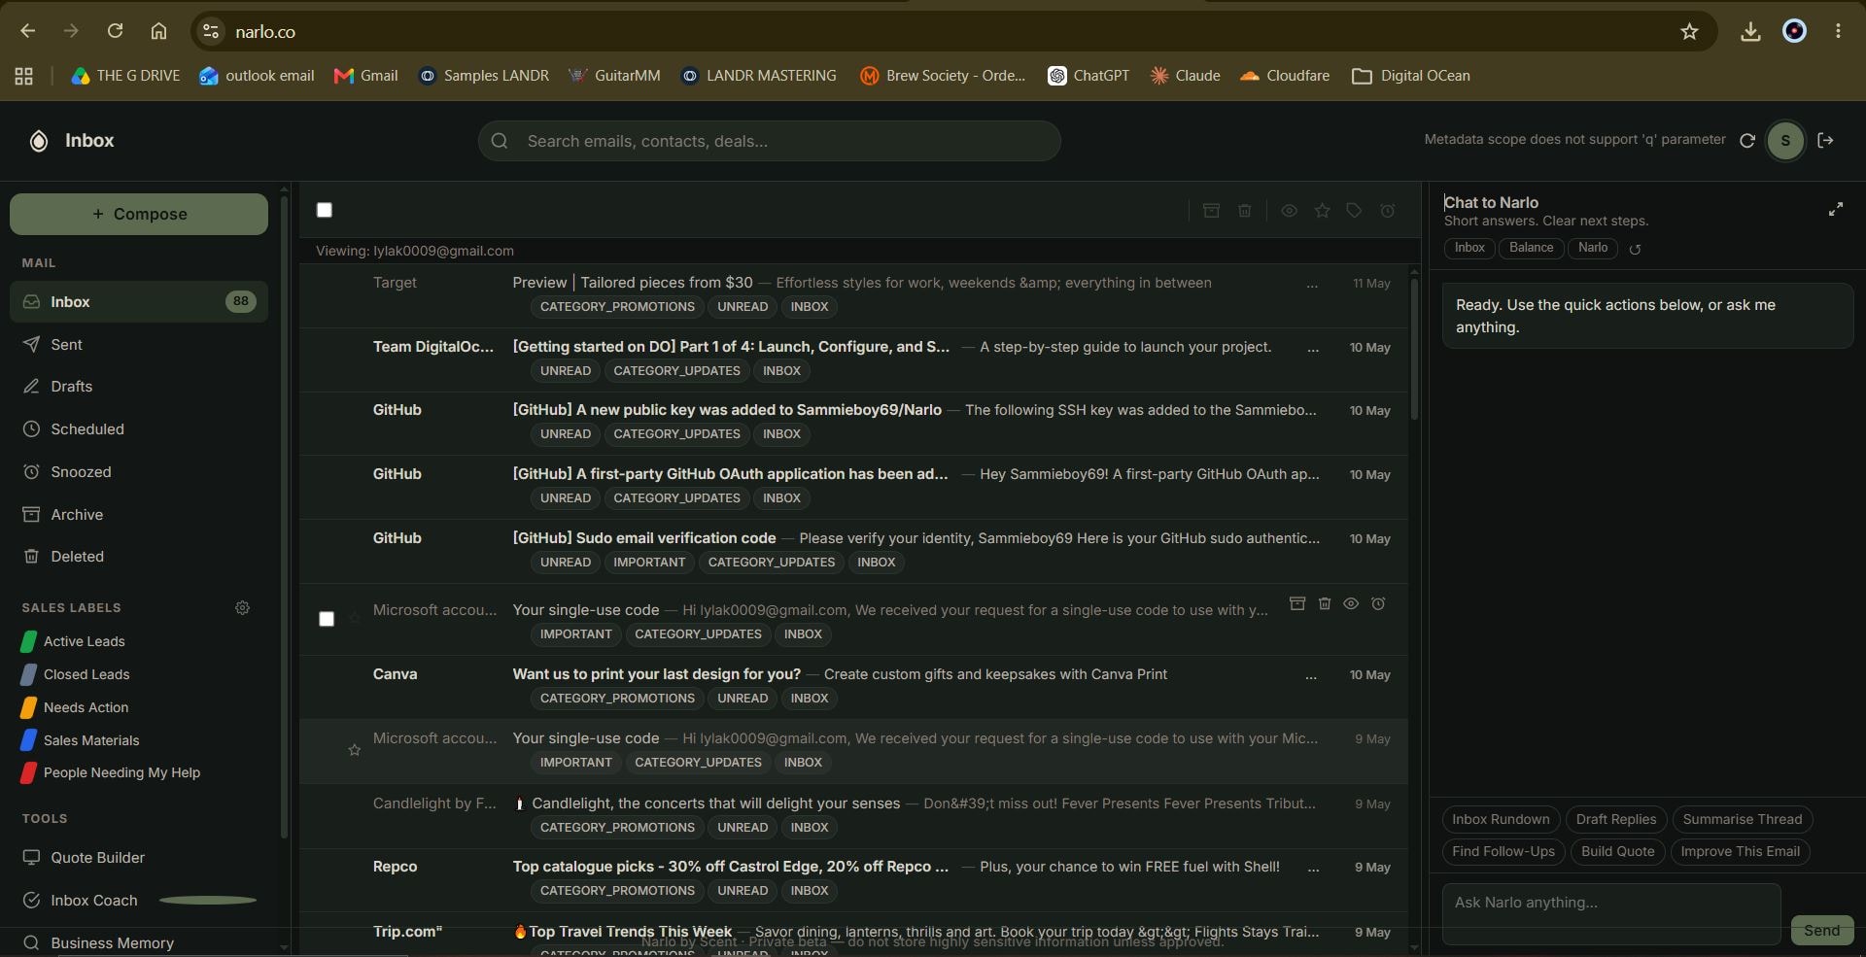The width and height of the screenshot is (1866, 957).
Task: Click the Draft Replies quick action
Action: (x=1616, y=820)
